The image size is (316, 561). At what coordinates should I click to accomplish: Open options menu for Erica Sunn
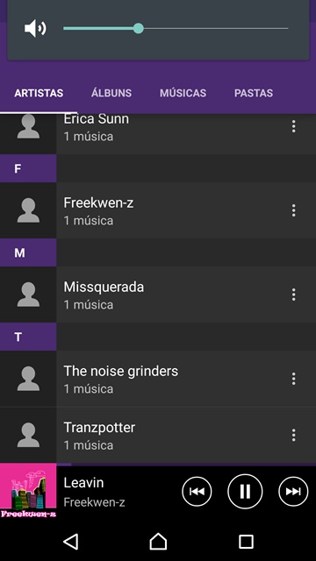tap(293, 126)
